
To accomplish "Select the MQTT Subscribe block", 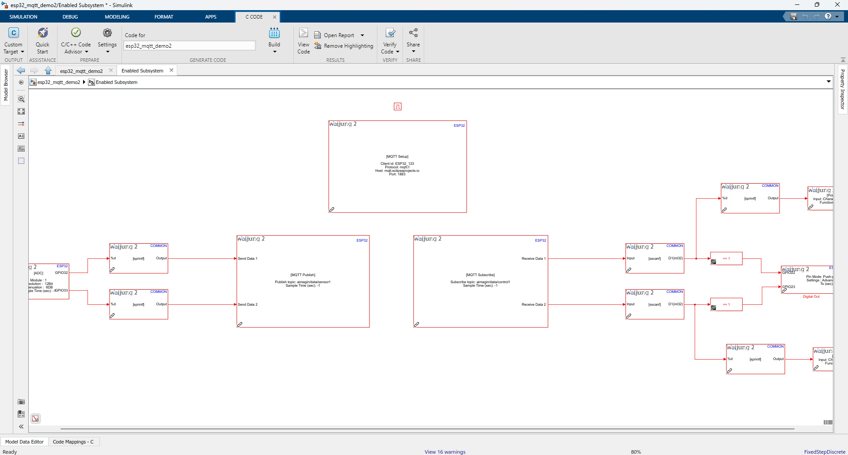I will [x=481, y=281].
